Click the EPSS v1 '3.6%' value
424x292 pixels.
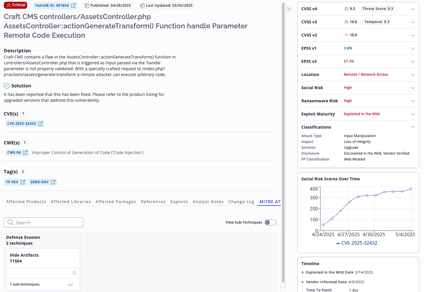[x=348, y=48]
